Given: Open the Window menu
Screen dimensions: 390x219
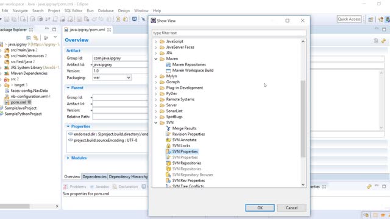Looking at the screenshot, I should (x=141, y=11).
